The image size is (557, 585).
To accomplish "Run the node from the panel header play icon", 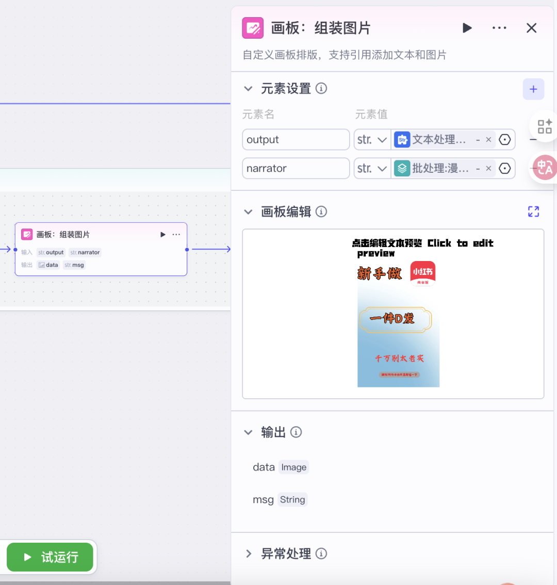I will coord(467,28).
